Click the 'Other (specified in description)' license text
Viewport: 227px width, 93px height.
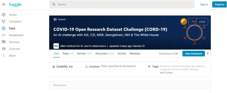click(118, 66)
